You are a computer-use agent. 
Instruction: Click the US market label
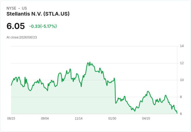coord(24,8)
